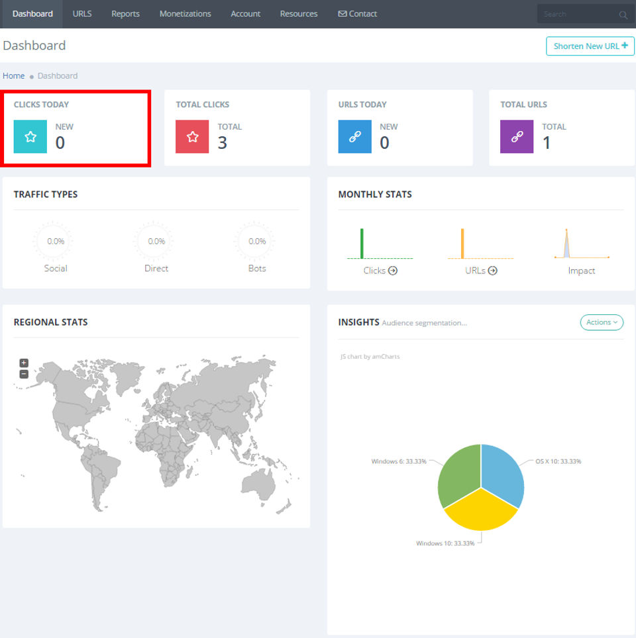Screen dimensions: 636x638
Task: Click the Impact label under Monthly Stats
Action: [x=582, y=271]
